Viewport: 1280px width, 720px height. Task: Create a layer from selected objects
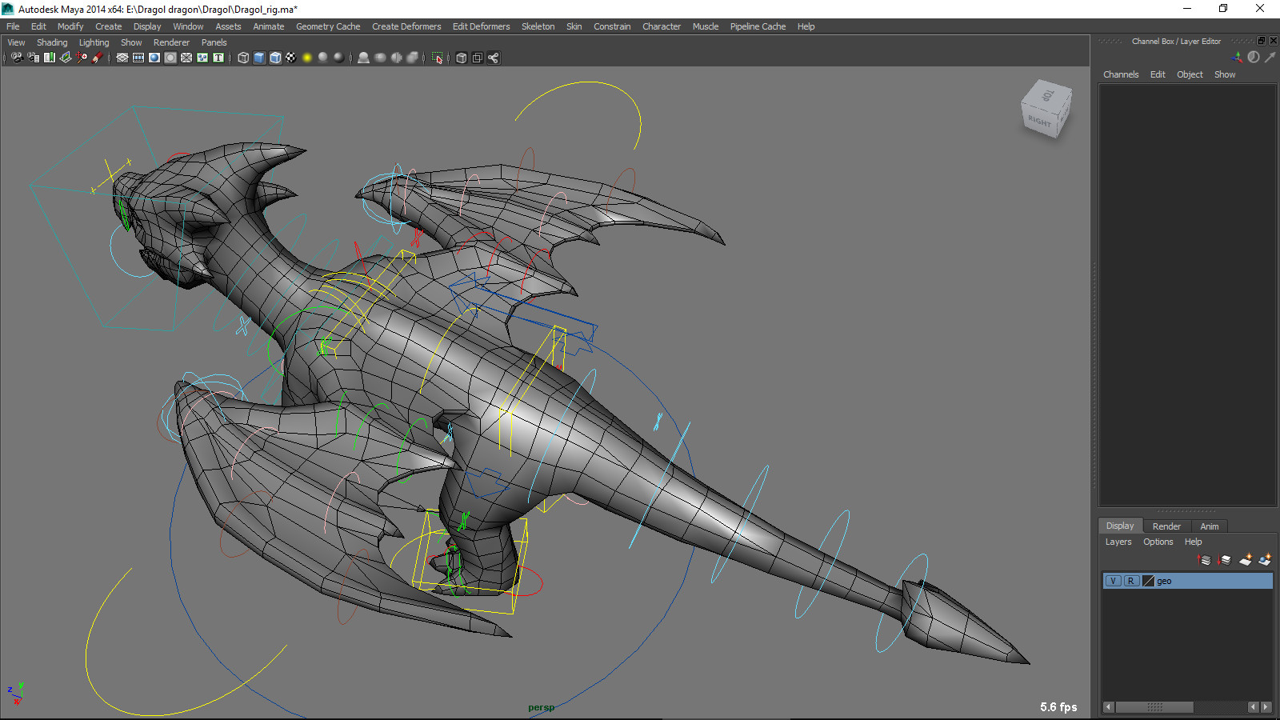click(1266, 561)
